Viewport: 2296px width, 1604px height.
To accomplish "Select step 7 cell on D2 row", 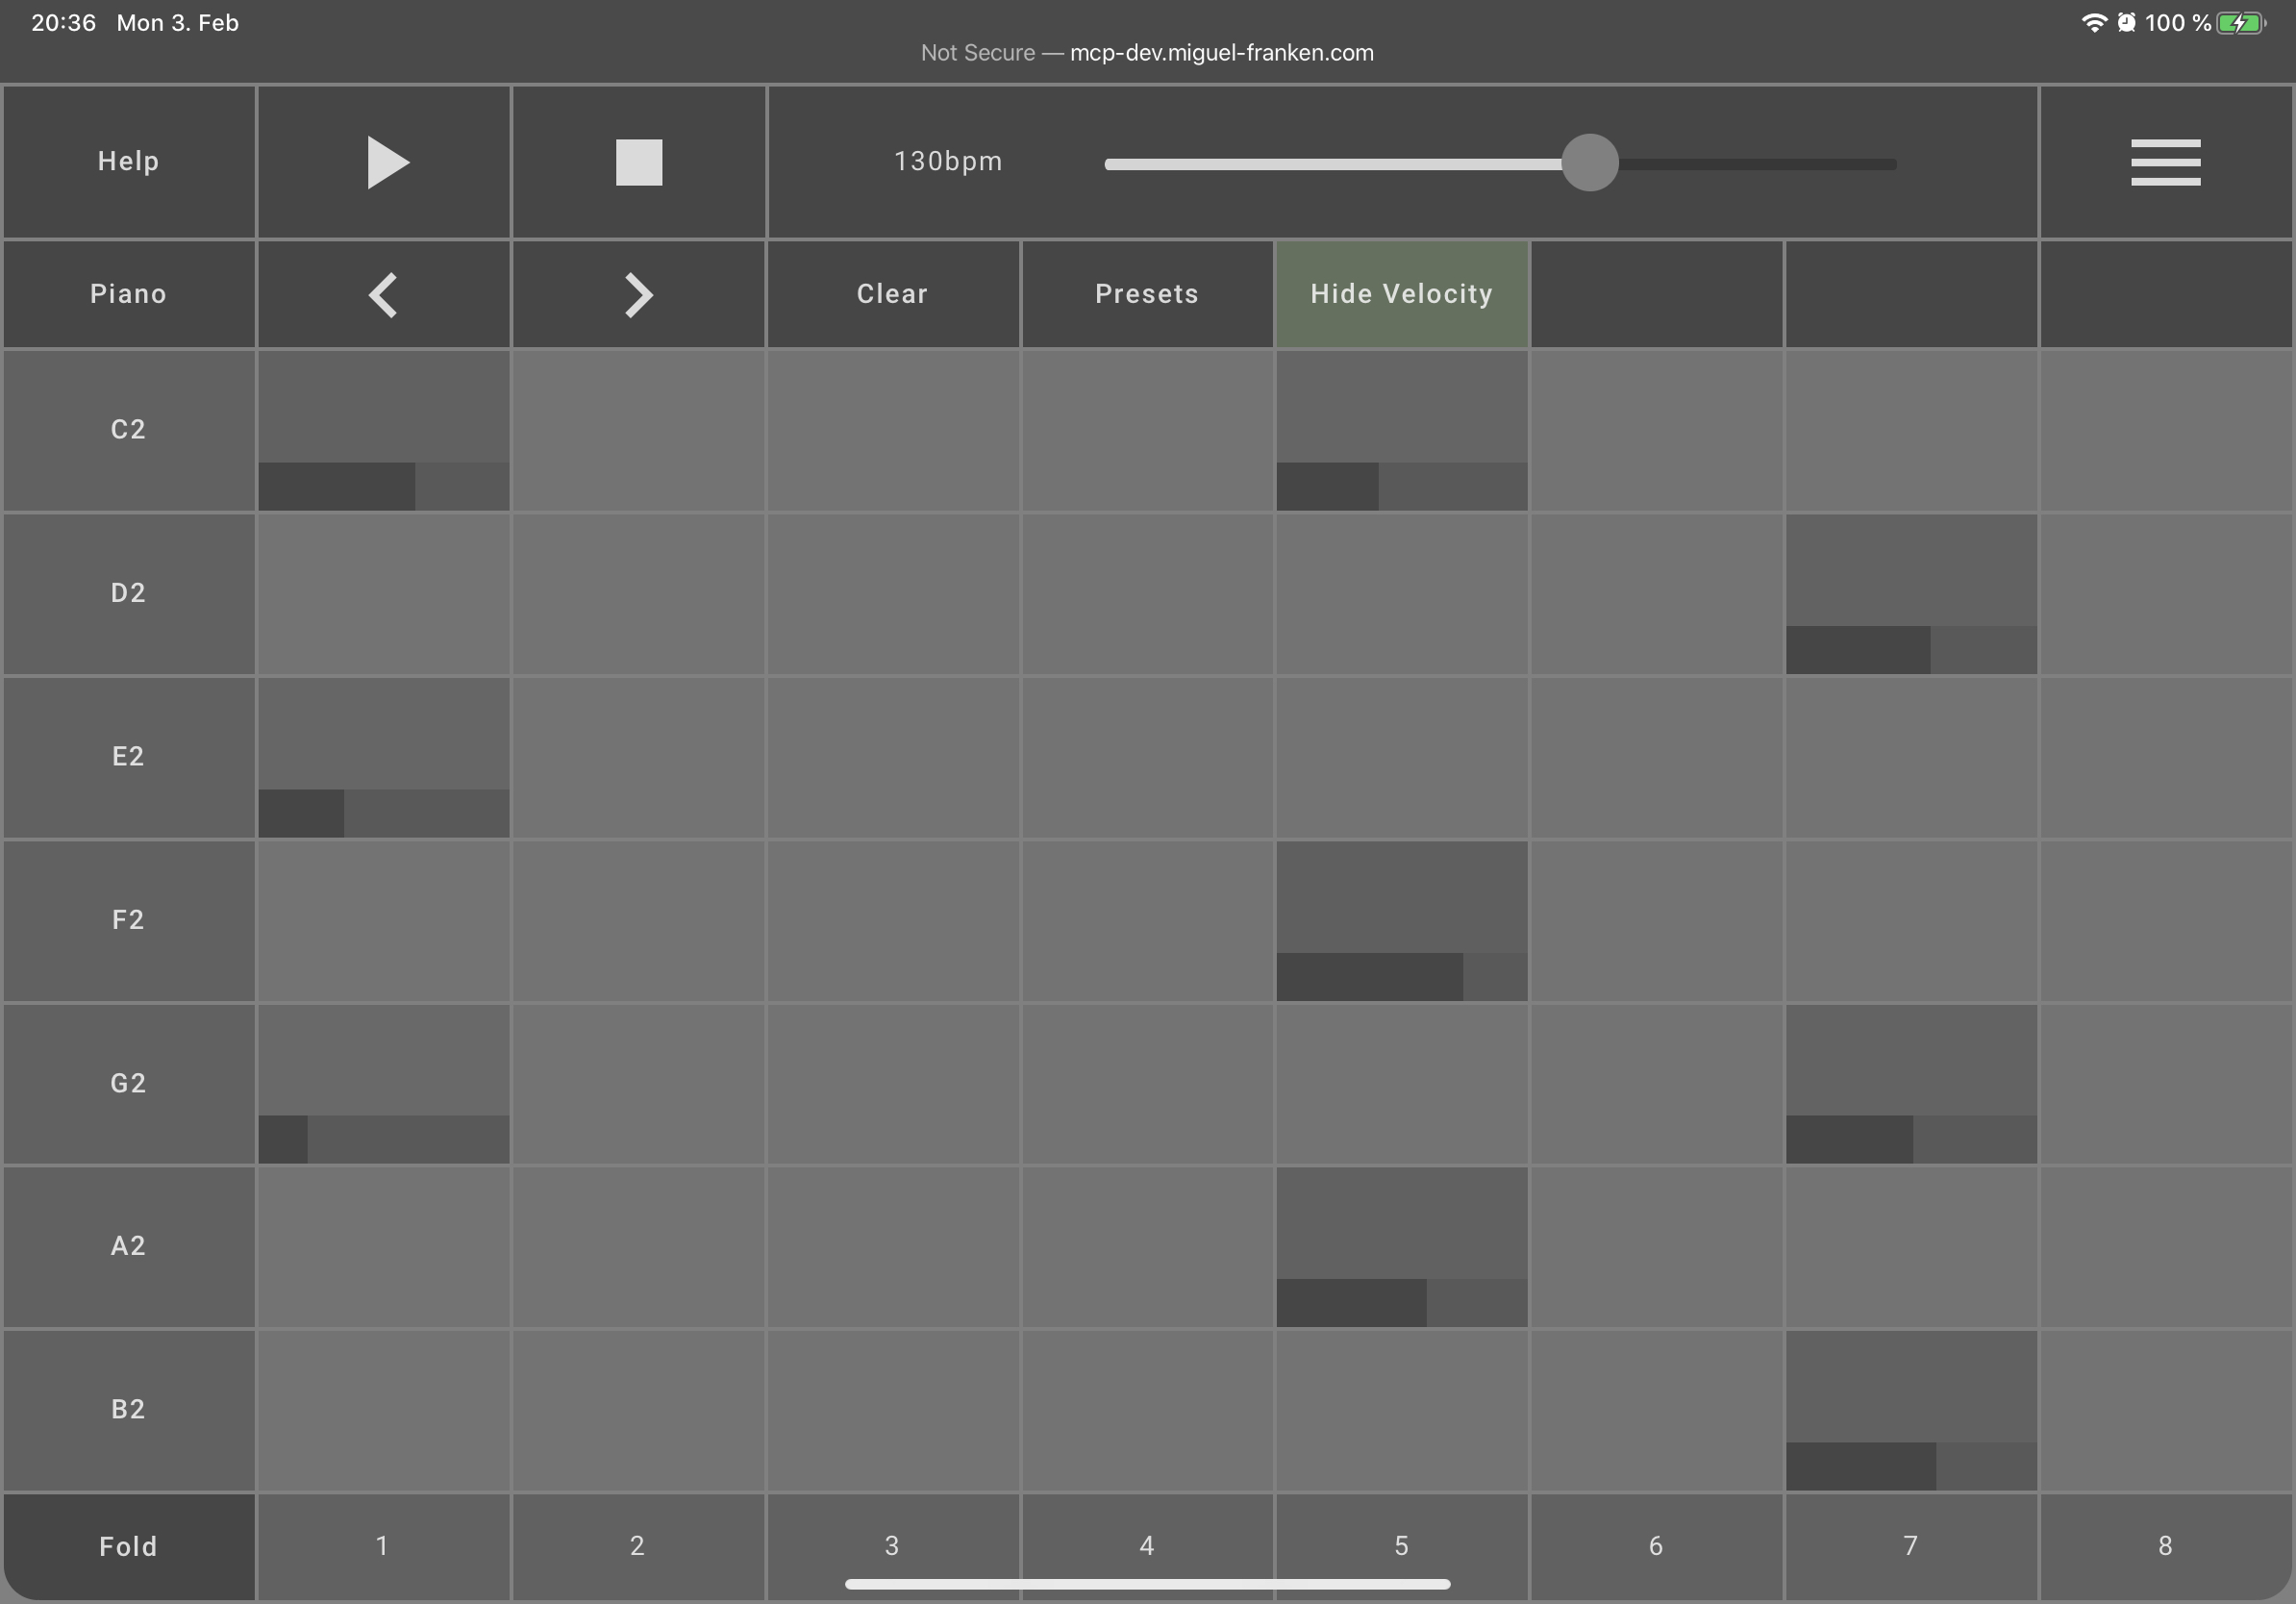I will [x=1909, y=591].
